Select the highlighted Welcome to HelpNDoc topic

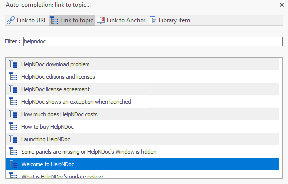[143, 164]
